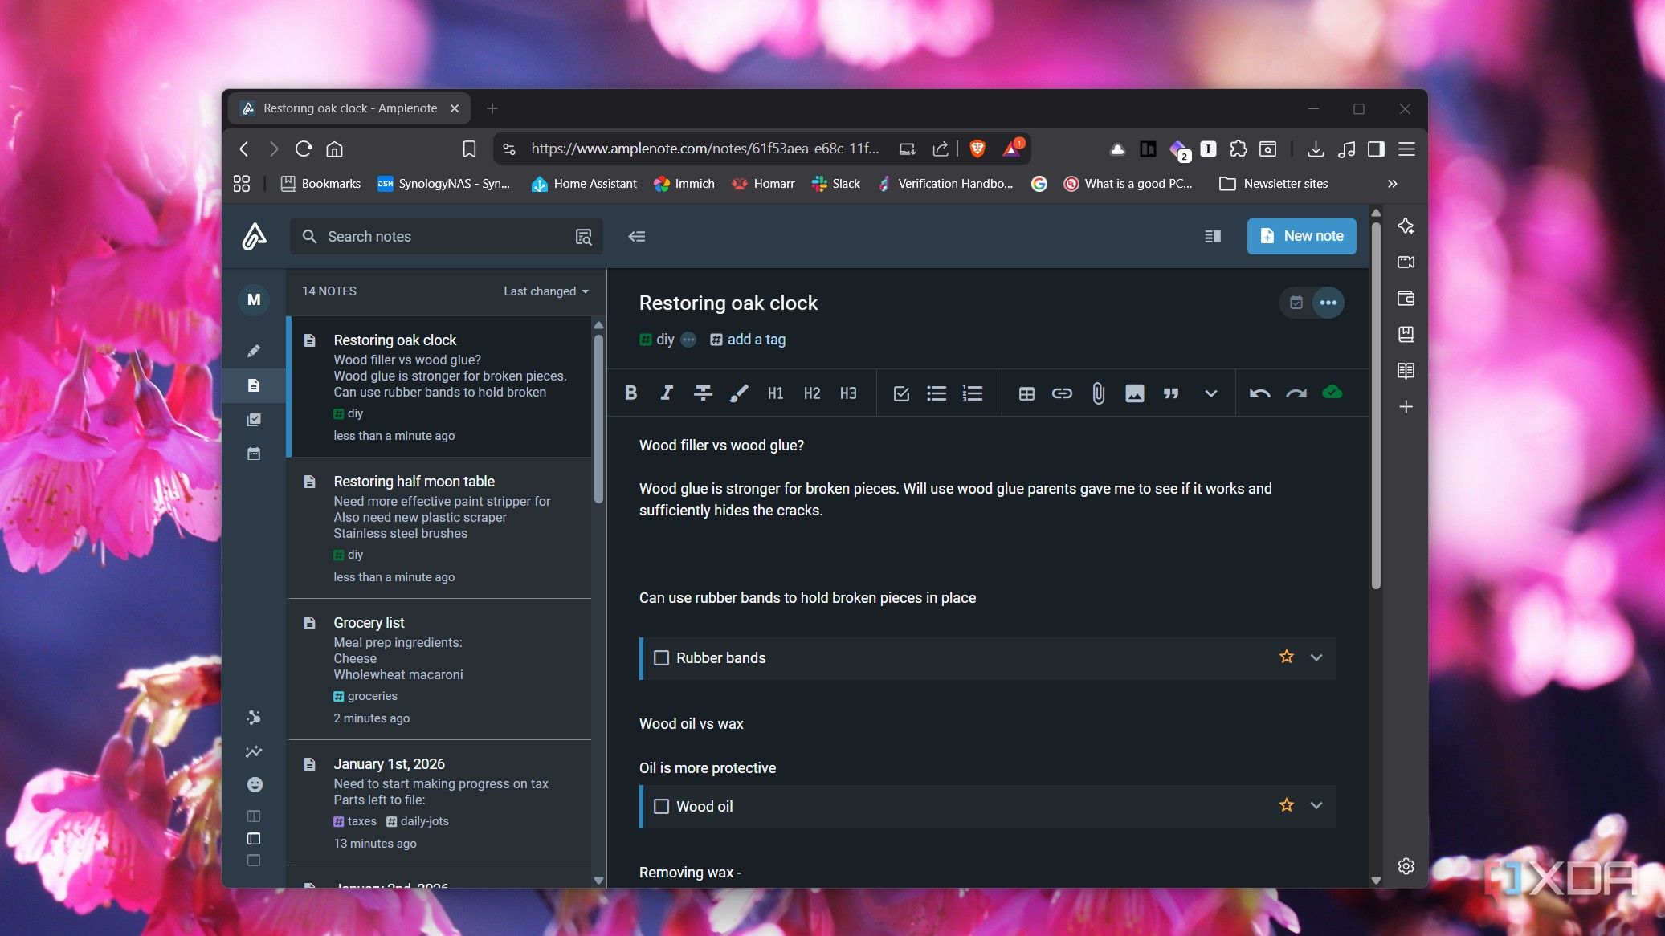The width and height of the screenshot is (1665, 936).
Task: Insert a numbered list
Action: [x=973, y=393]
